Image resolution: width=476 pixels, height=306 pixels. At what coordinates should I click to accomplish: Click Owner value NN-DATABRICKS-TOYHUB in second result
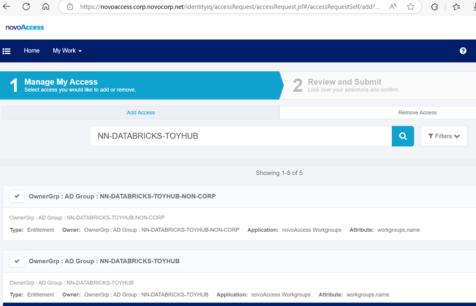click(x=147, y=295)
